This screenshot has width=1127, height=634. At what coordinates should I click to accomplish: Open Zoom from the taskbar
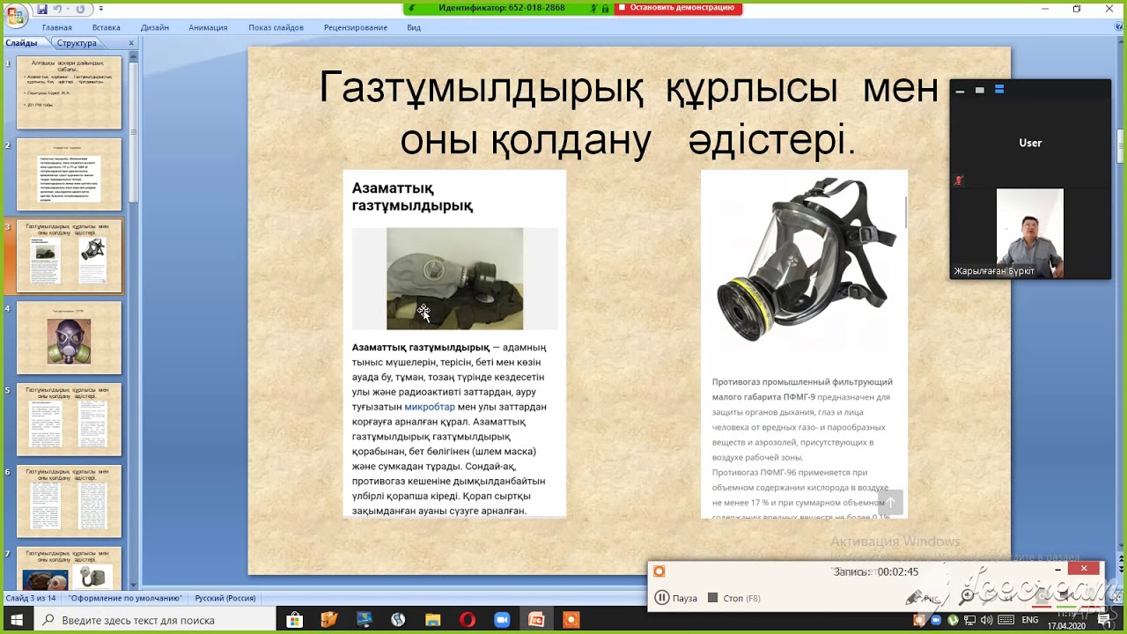[502, 620]
